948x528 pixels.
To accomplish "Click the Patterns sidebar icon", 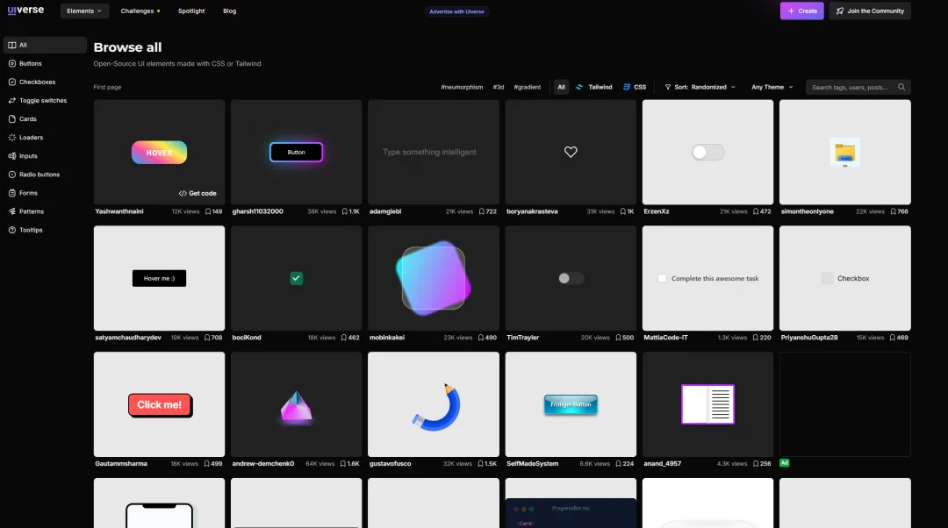I will tap(12, 211).
